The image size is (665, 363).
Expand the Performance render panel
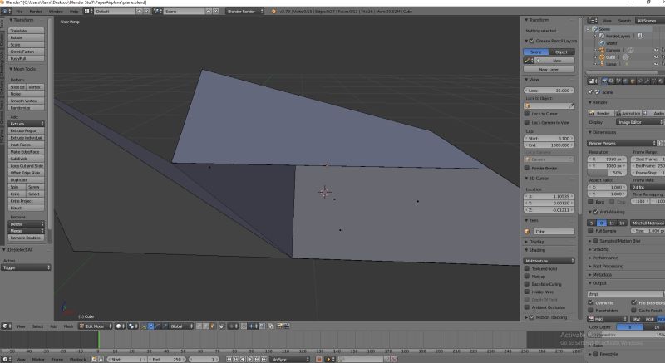(605, 258)
